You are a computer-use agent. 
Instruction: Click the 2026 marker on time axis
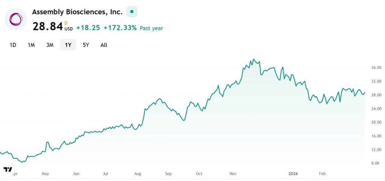pyautogui.click(x=293, y=174)
